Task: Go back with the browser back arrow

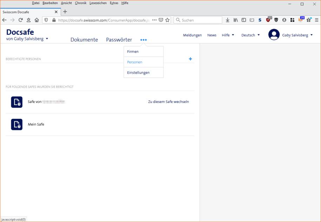Action: 4,20
